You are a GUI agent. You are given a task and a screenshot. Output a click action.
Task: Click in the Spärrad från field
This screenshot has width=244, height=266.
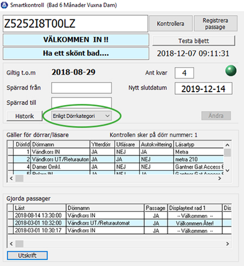click(81, 88)
